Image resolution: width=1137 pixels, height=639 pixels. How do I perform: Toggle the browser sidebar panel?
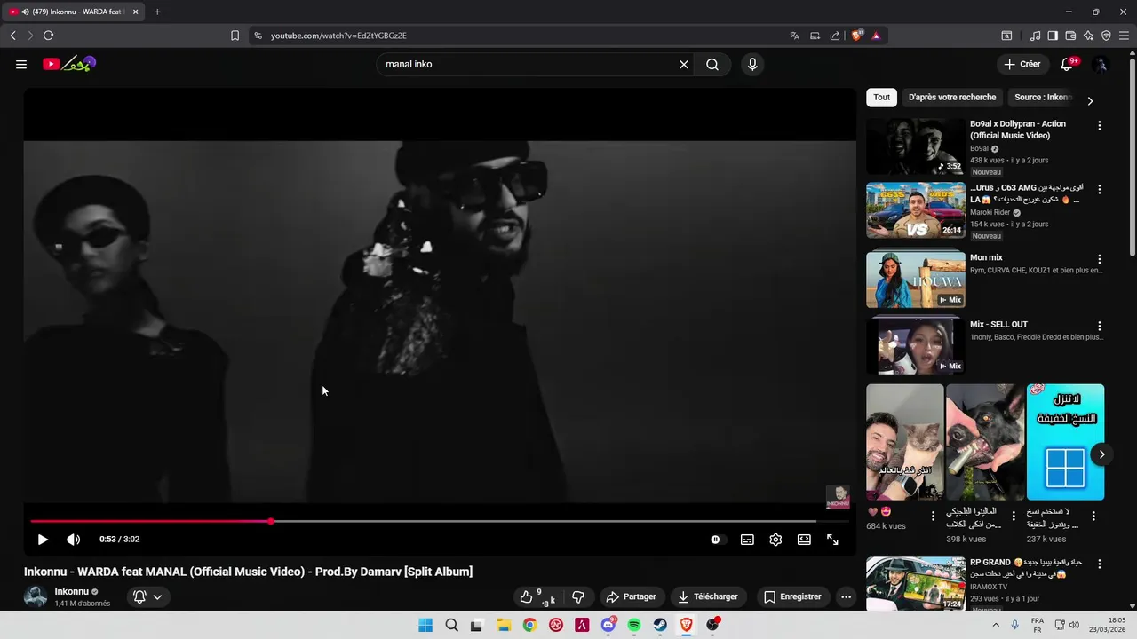(x=1053, y=35)
